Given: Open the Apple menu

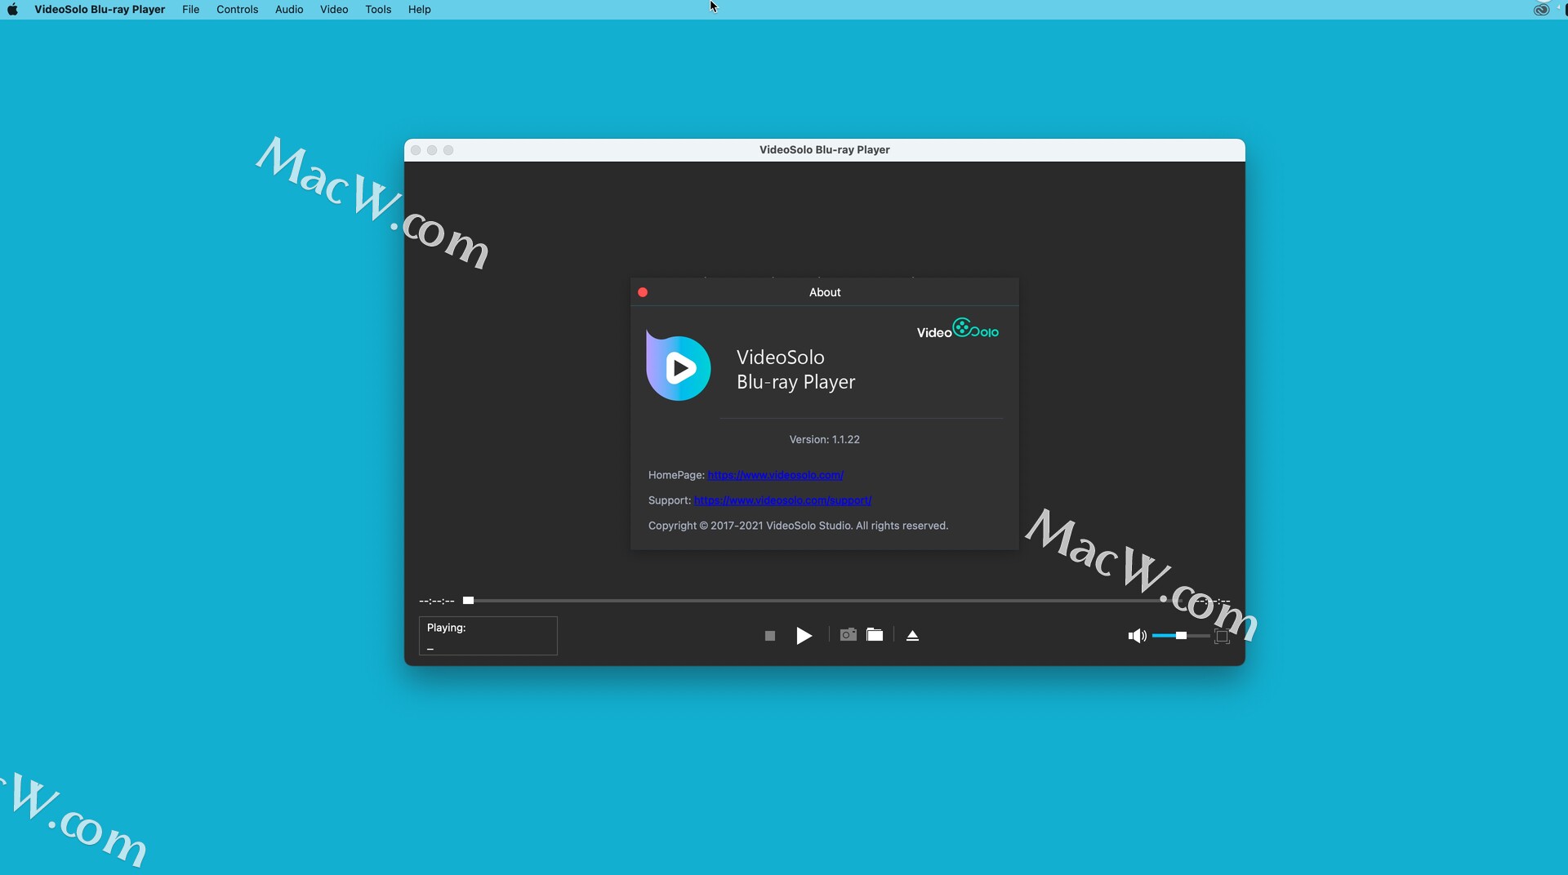Looking at the screenshot, I should 12,10.
